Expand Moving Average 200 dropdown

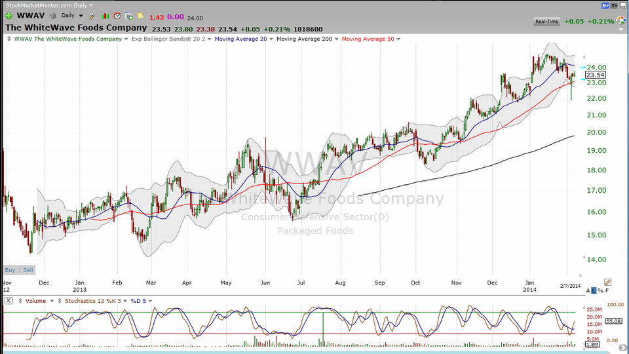[x=336, y=39]
